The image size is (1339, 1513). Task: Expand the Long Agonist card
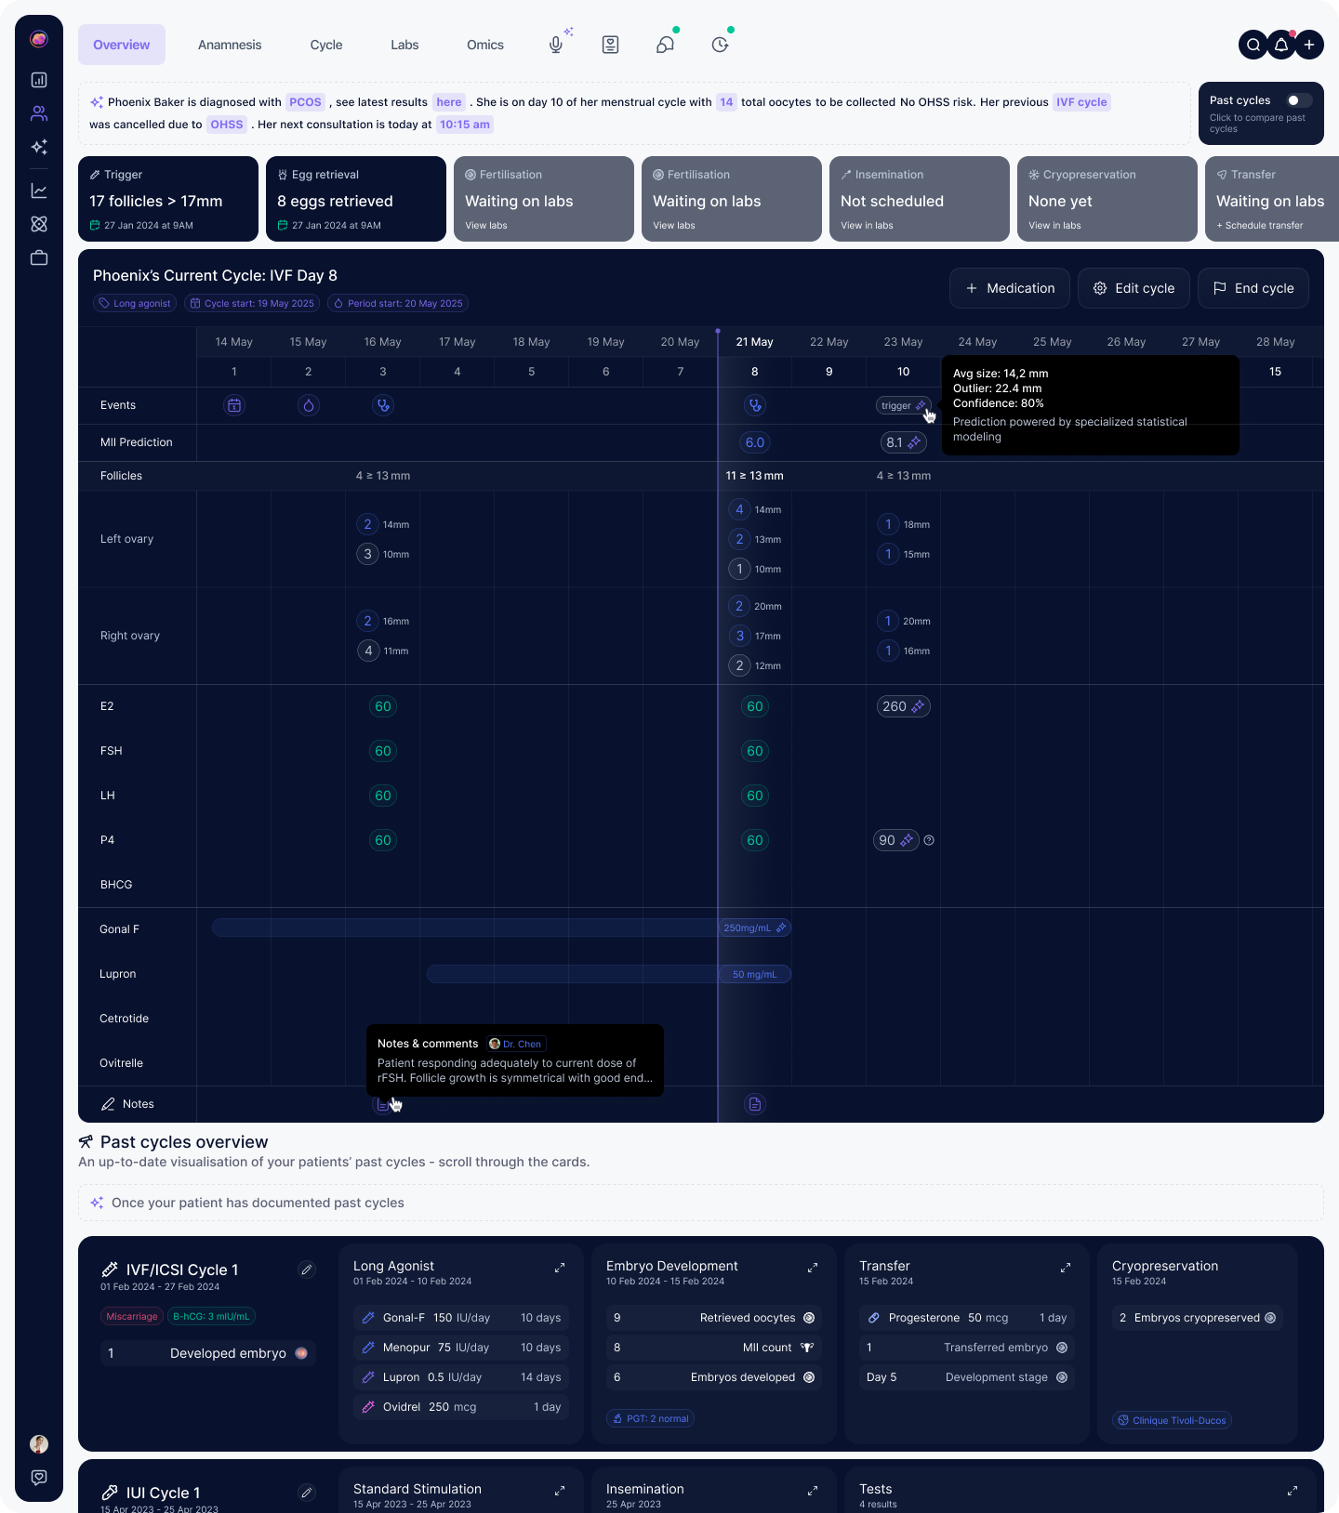point(560,1268)
